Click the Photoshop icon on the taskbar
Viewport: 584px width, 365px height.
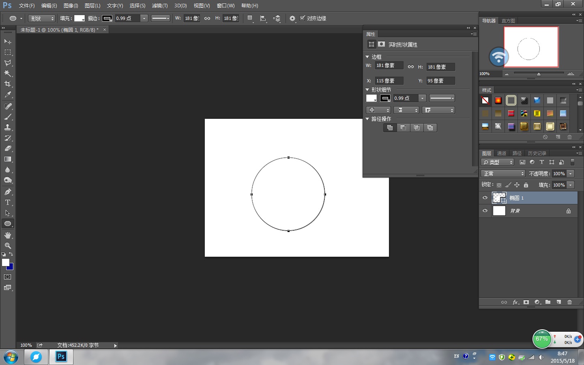pyautogui.click(x=61, y=357)
